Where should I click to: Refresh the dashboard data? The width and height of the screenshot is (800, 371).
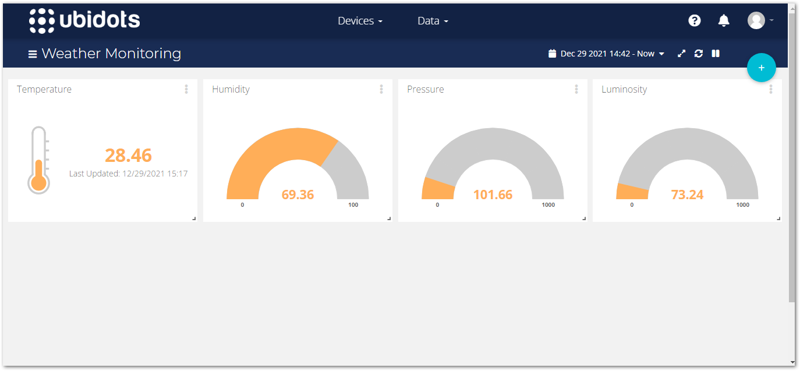699,54
